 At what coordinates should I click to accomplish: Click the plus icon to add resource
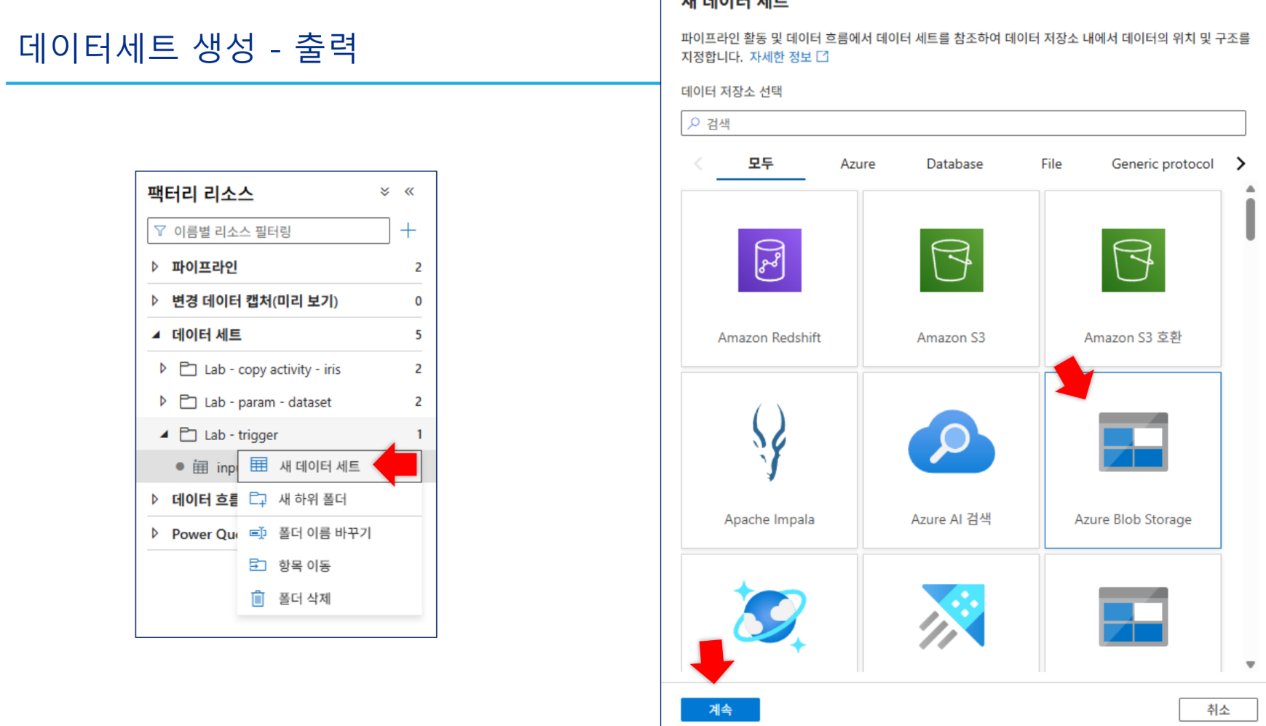(x=408, y=231)
